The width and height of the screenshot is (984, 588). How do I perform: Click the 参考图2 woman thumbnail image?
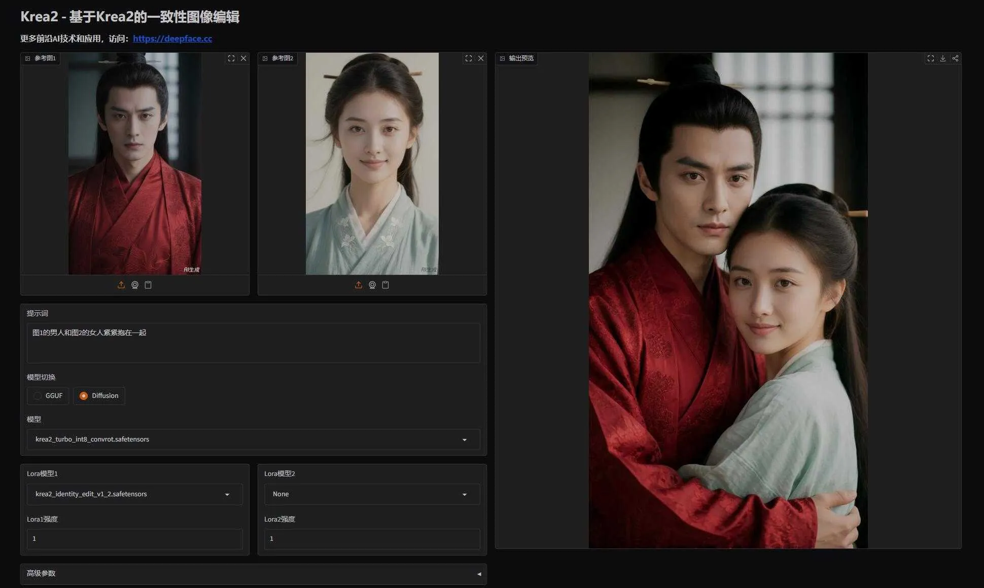click(x=372, y=164)
